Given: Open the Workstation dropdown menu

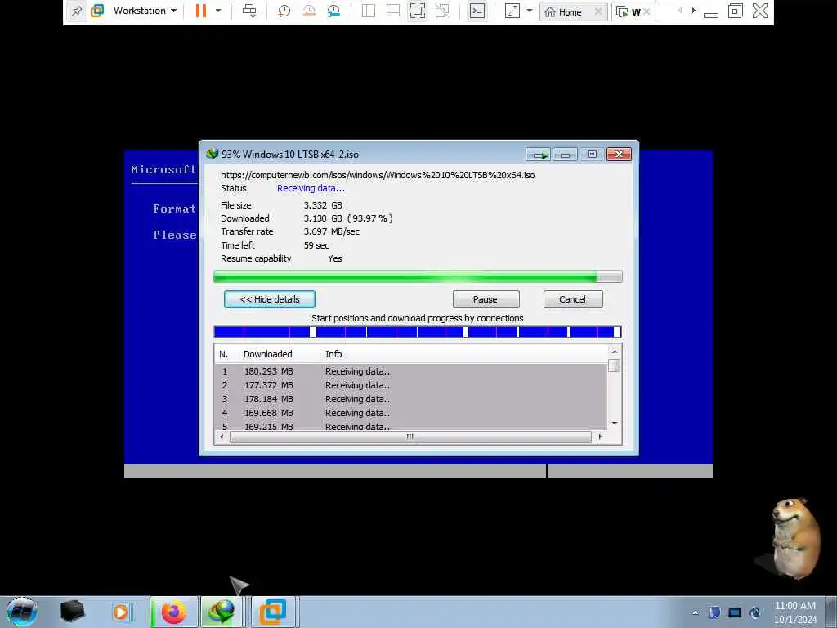Looking at the screenshot, I should tap(144, 11).
